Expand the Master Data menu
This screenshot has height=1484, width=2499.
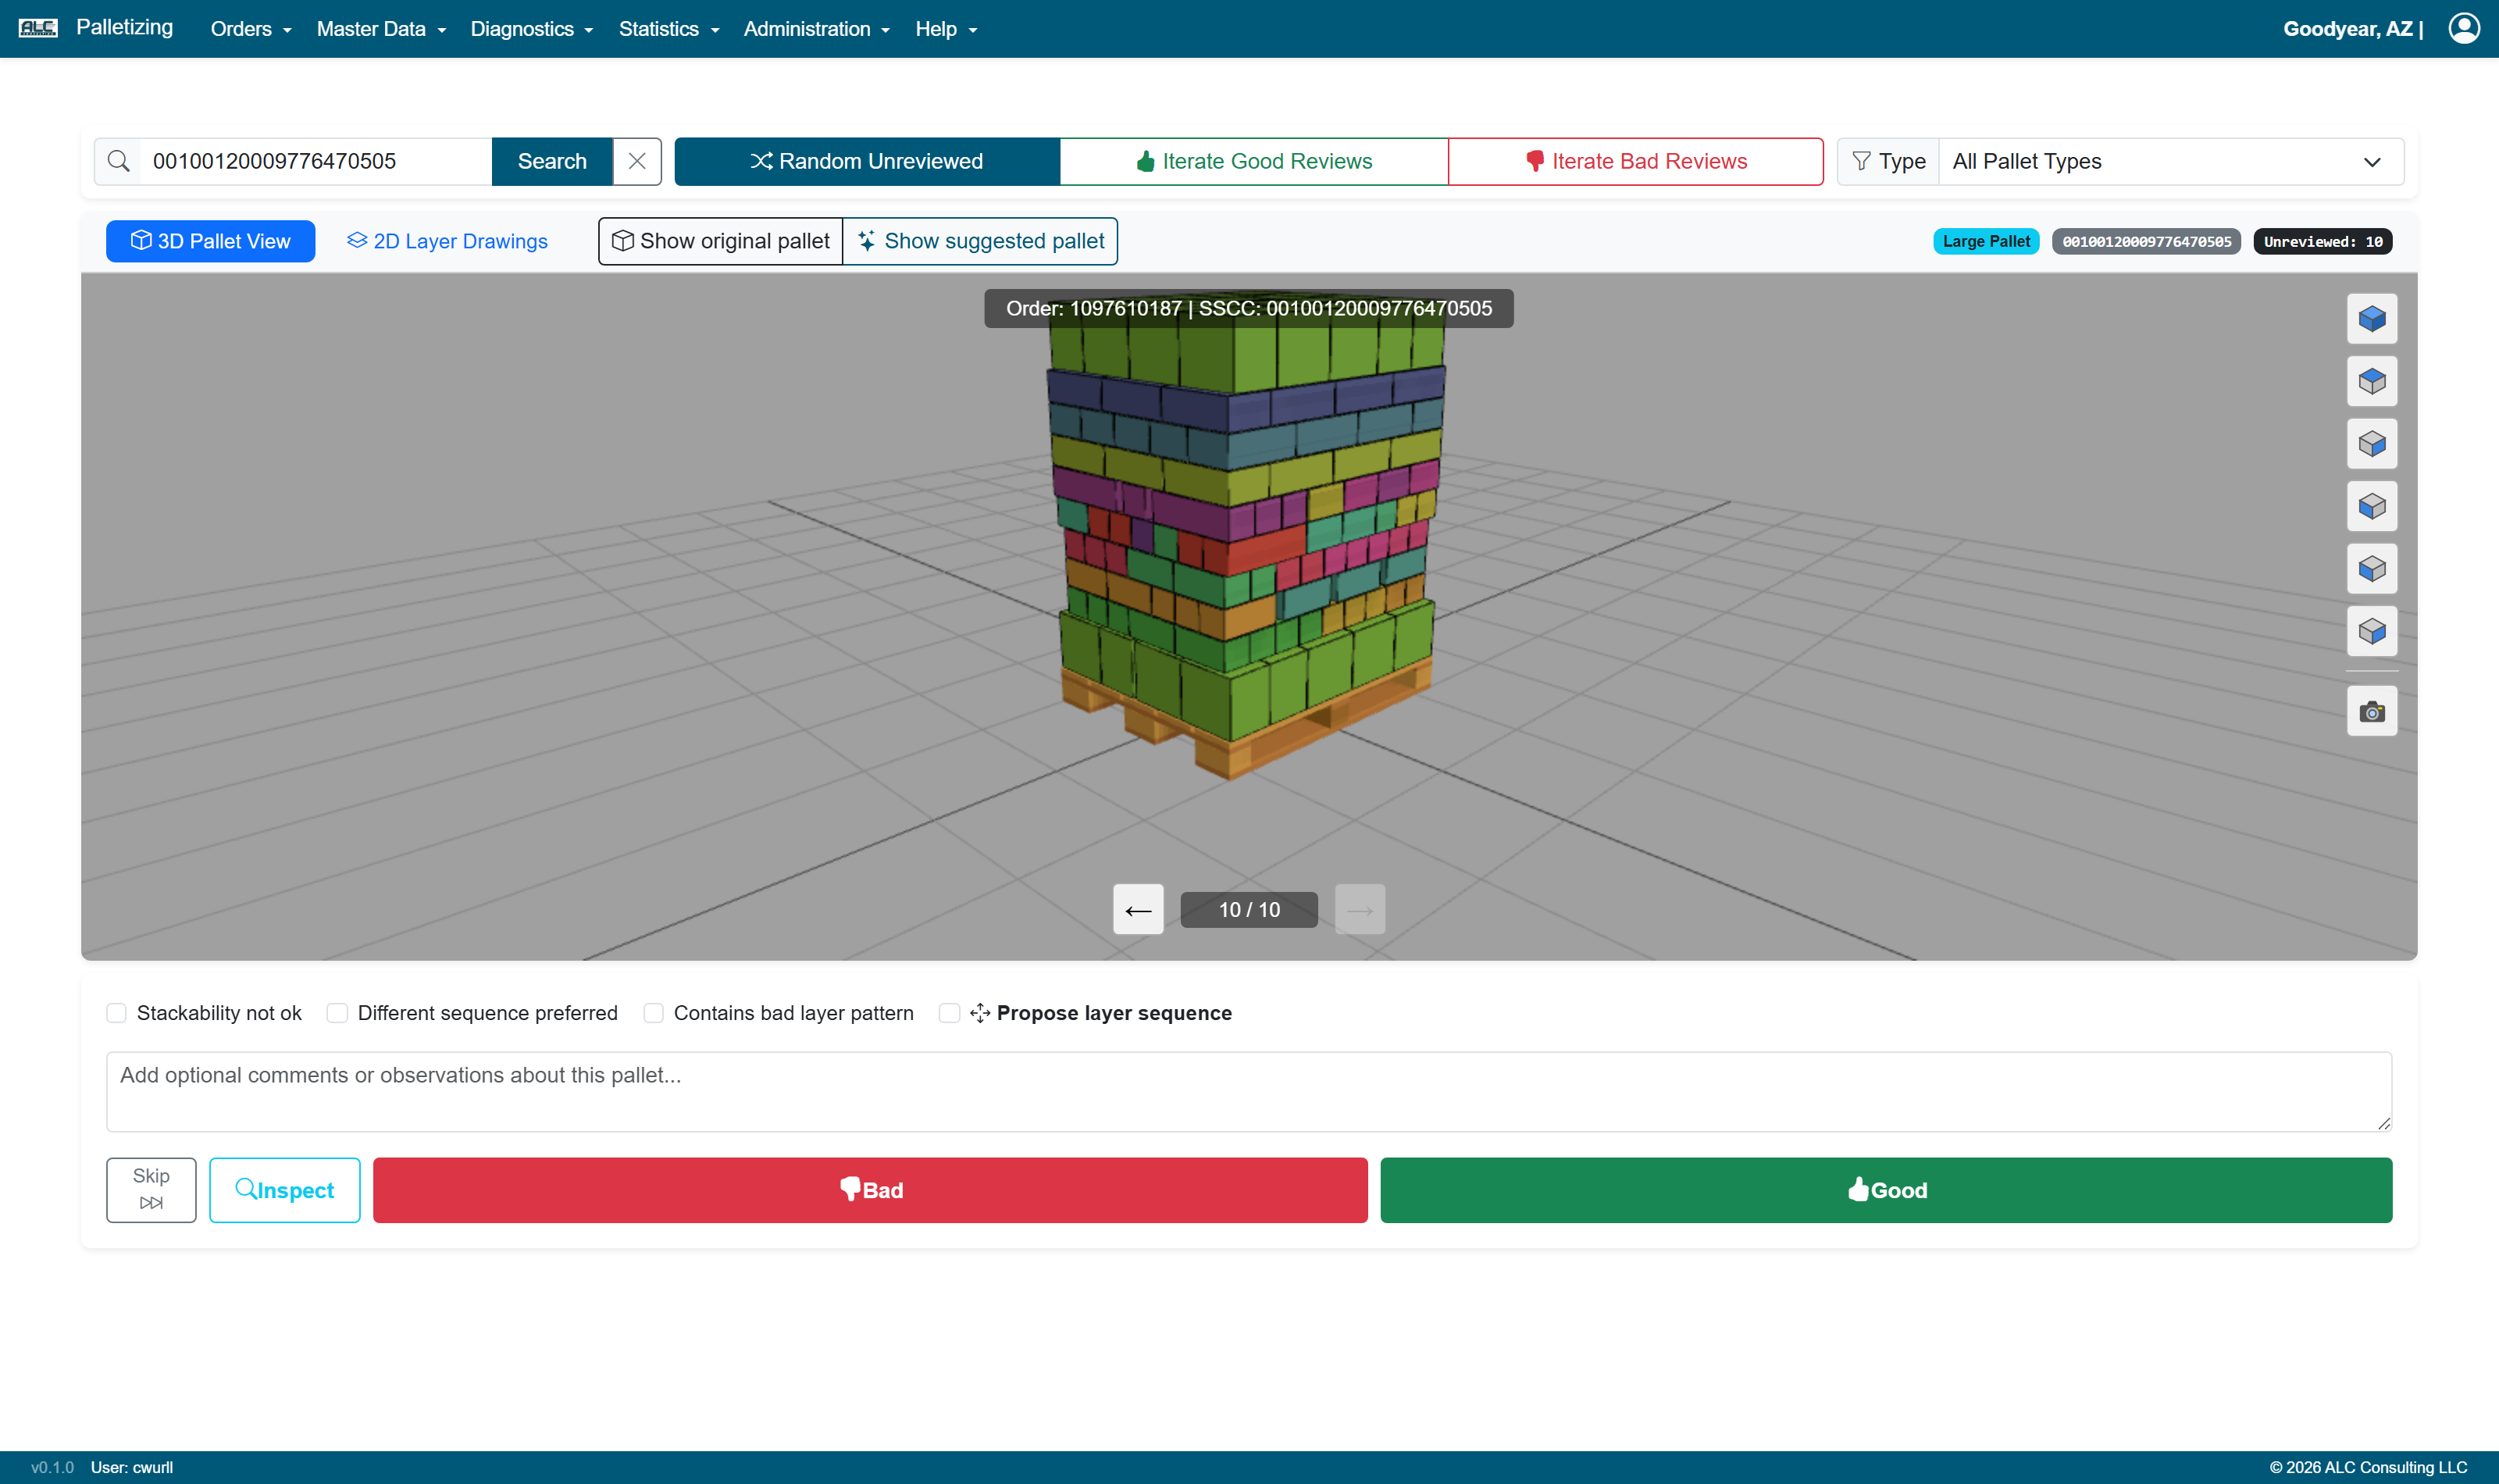381,29
